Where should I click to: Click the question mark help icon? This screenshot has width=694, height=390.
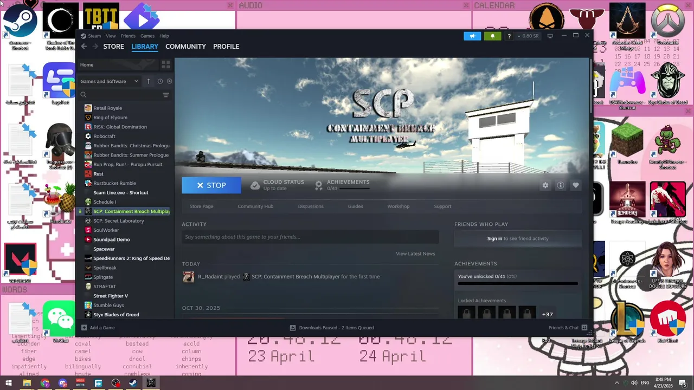pyautogui.click(x=509, y=36)
